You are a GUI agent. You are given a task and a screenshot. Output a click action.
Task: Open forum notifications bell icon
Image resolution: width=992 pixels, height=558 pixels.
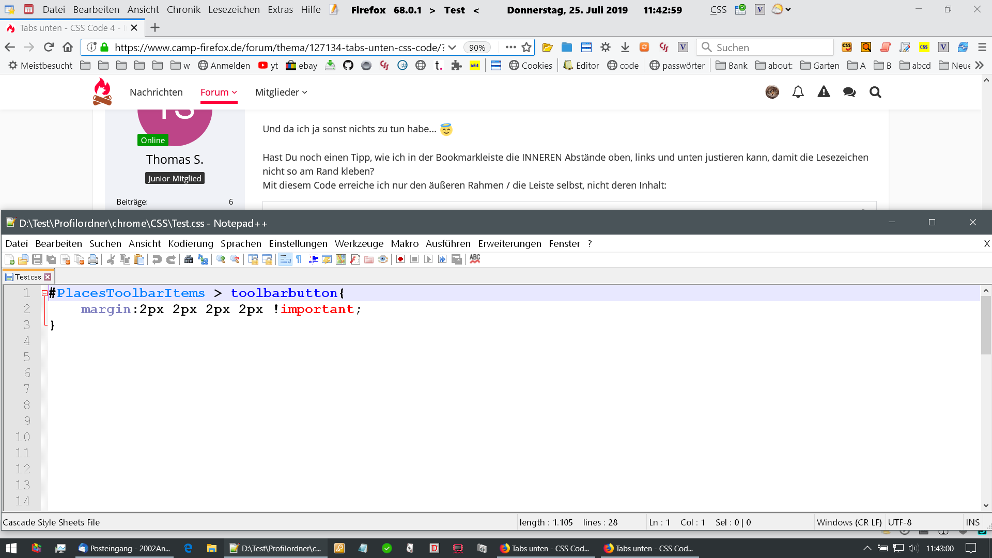[798, 92]
